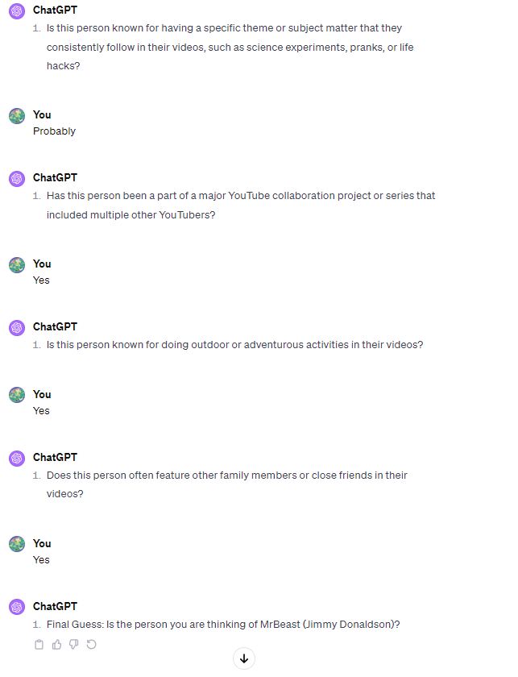Click user avatar above first 'Yes' reply
Viewport: 518px width, 677px height.
point(17,265)
